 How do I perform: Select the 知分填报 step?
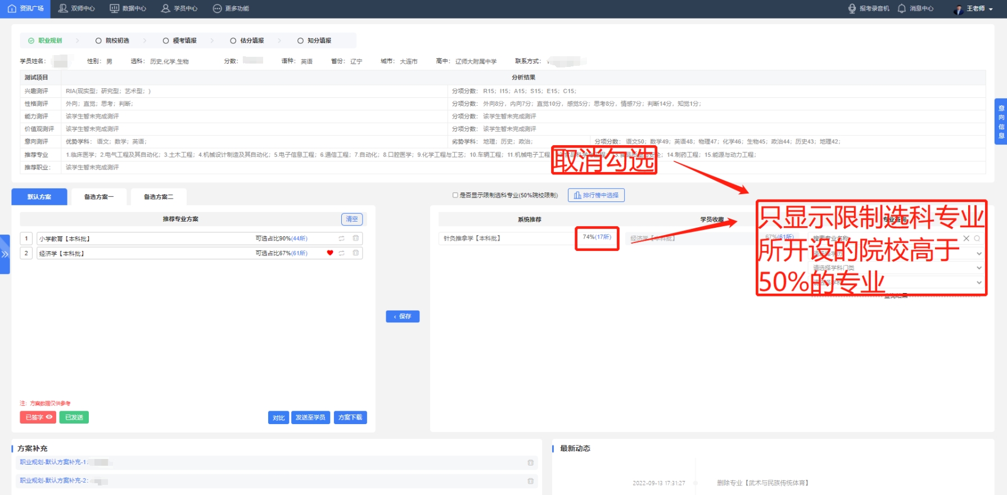(314, 40)
